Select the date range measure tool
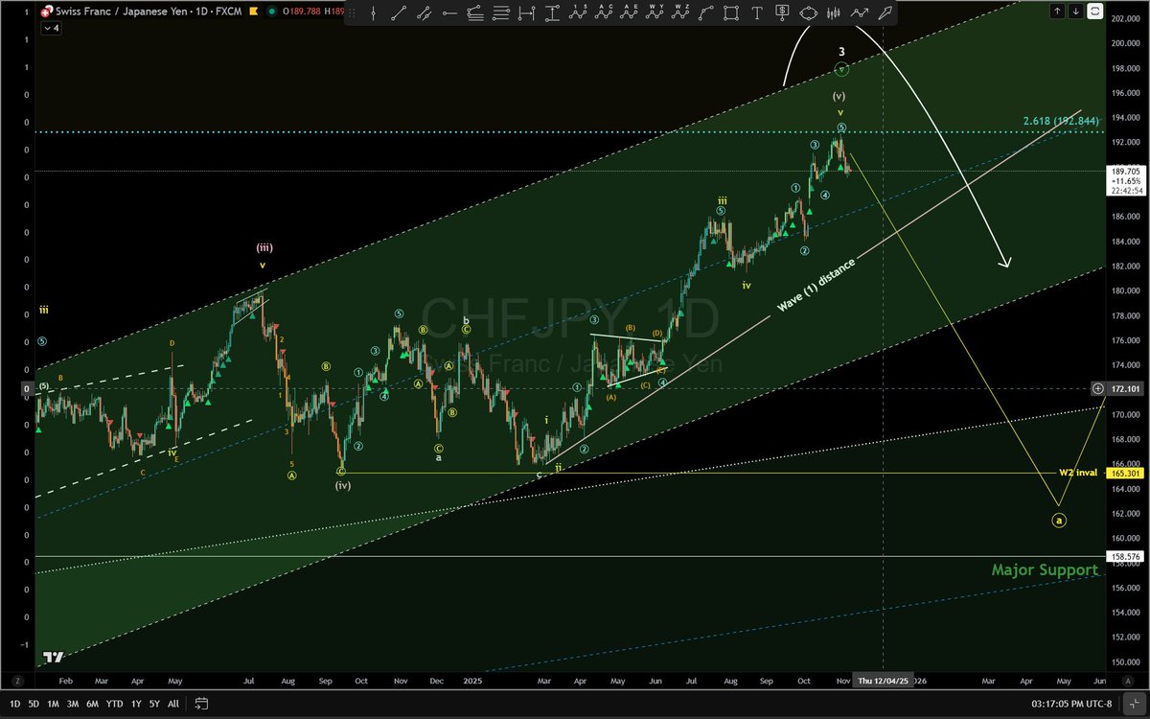Image resolution: width=1150 pixels, height=719 pixels. [x=526, y=13]
